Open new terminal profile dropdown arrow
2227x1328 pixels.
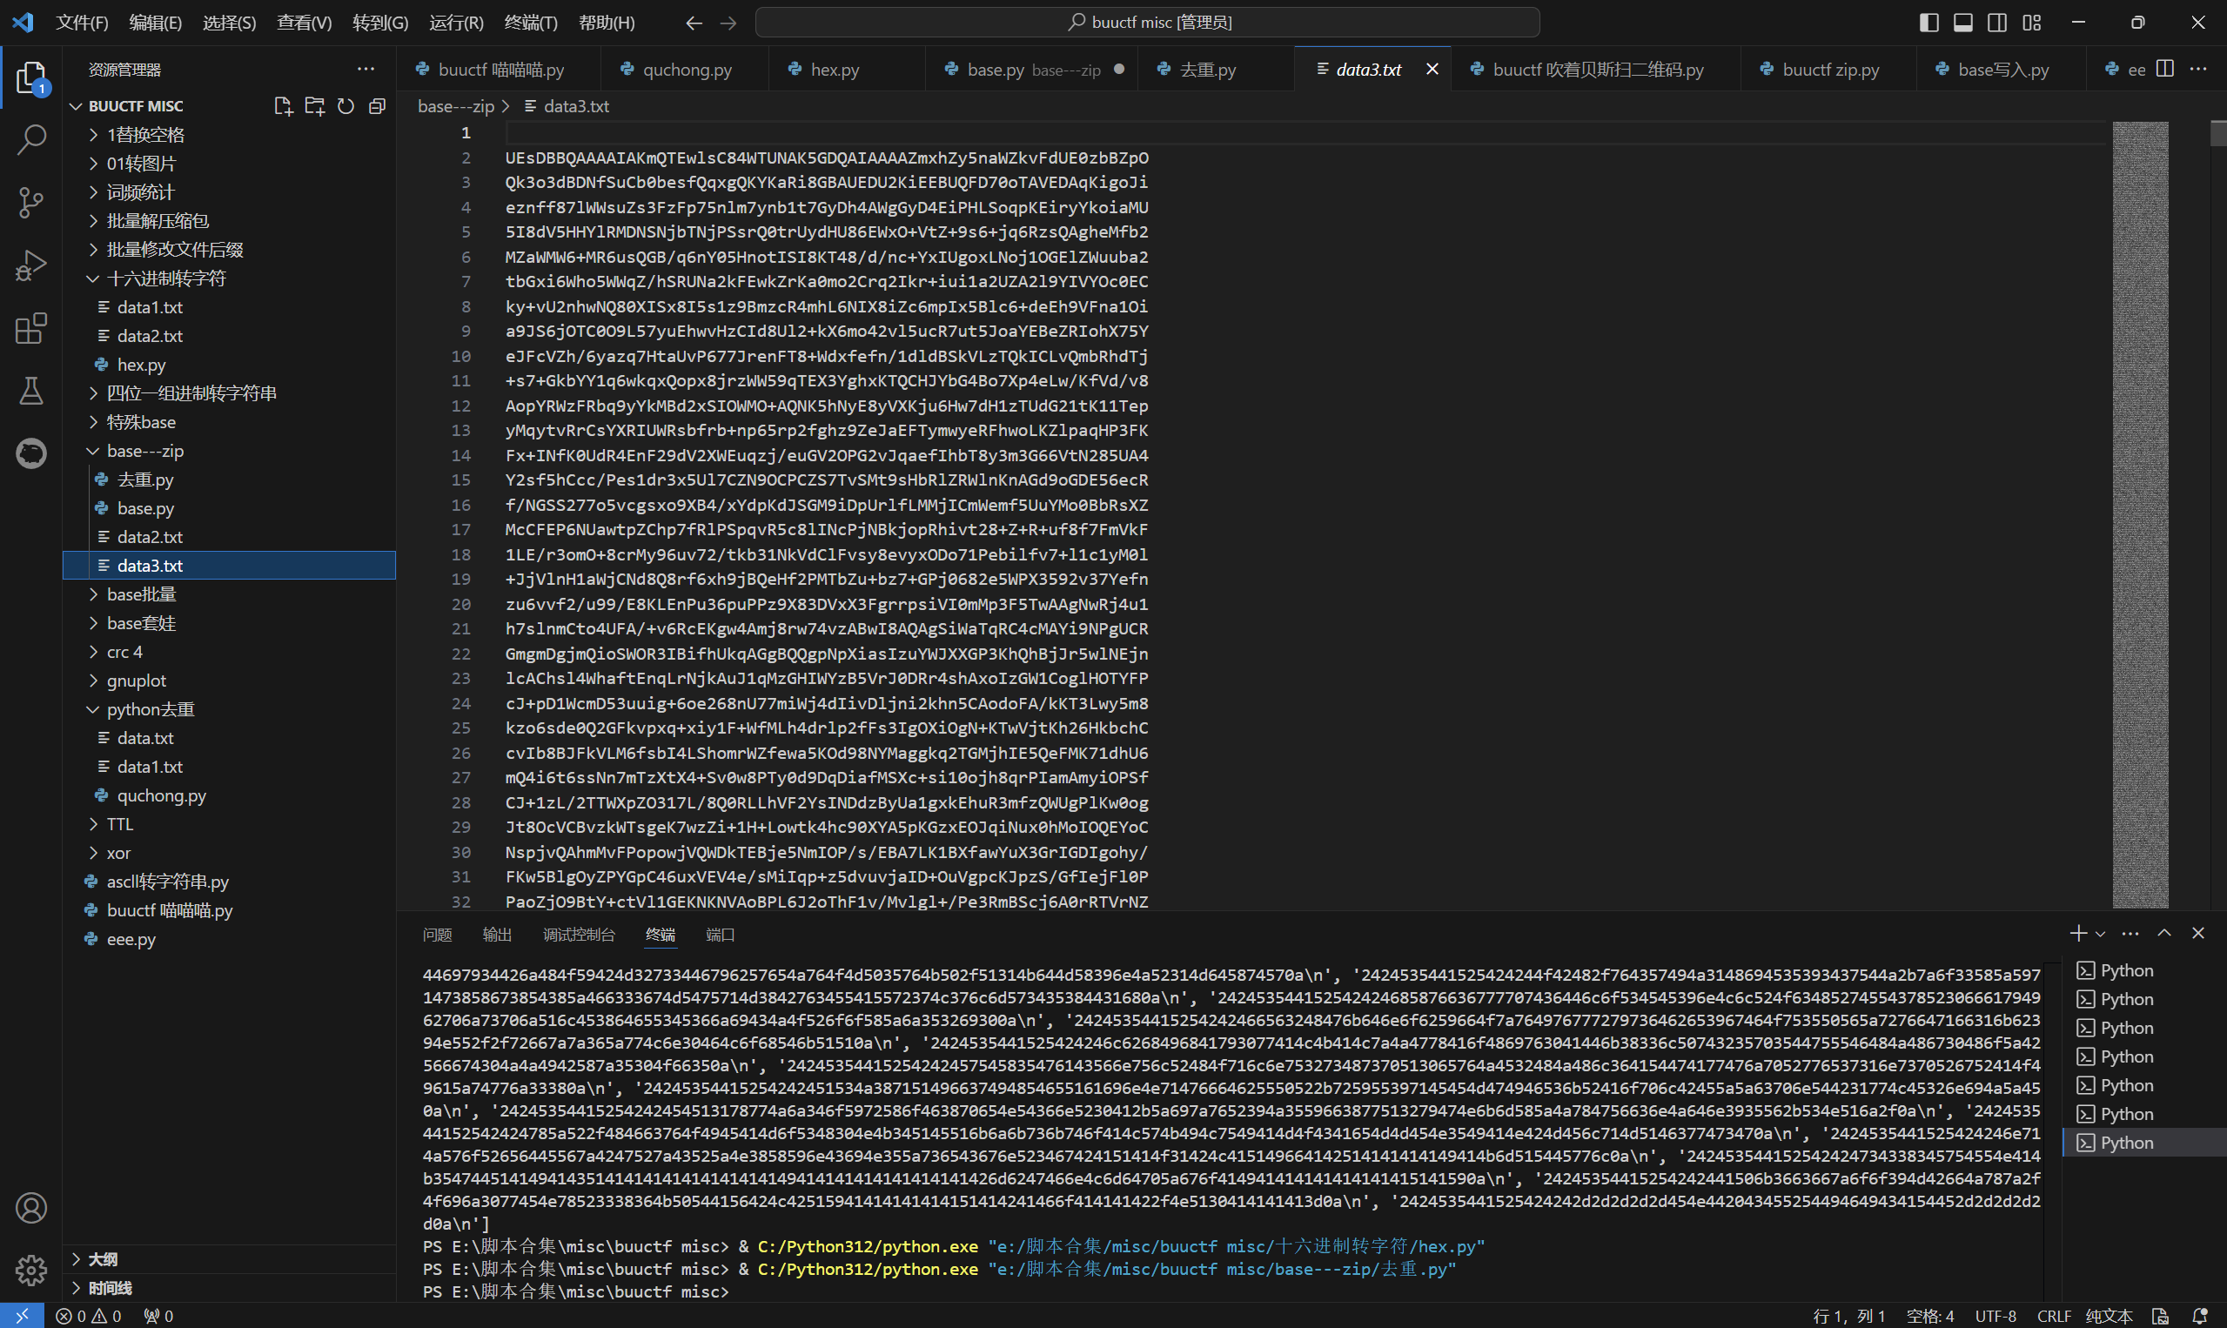(2100, 935)
